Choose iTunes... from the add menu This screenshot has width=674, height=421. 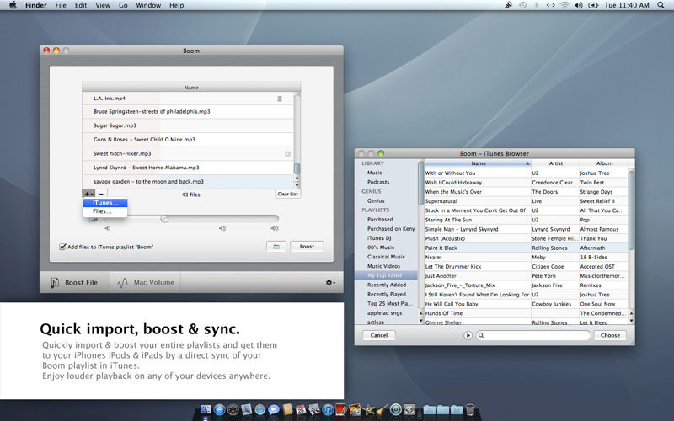(x=104, y=203)
